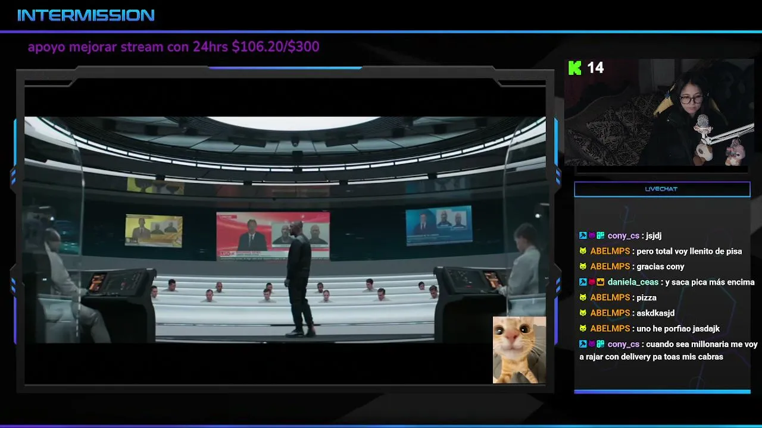Select ABELMPS username on the "gracias cony" message
The width and height of the screenshot is (762, 428).
pos(610,267)
